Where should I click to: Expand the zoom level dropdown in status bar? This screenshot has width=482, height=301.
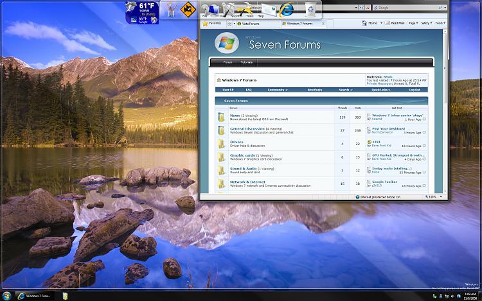[x=441, y=197]
